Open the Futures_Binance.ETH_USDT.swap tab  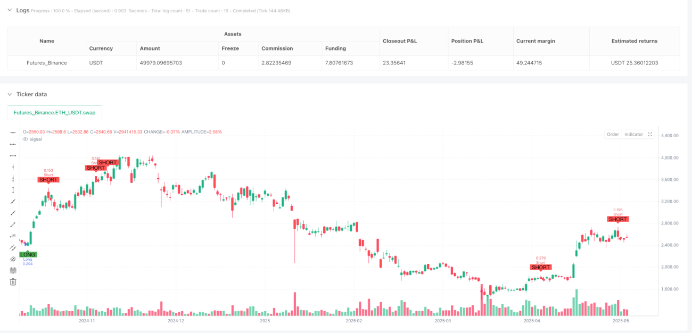pos(54,113)
